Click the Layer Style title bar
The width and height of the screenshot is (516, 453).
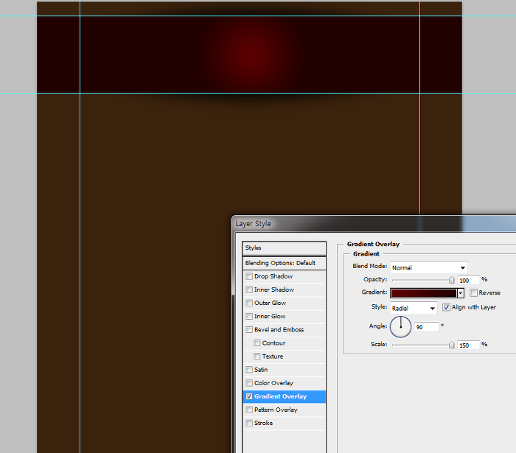pos(374,223)
